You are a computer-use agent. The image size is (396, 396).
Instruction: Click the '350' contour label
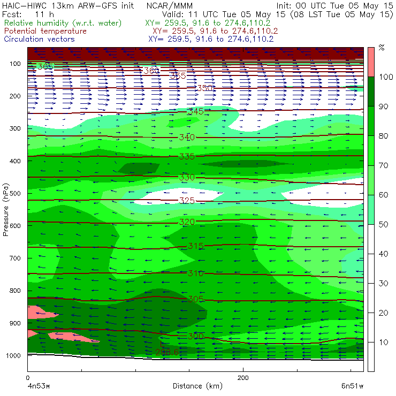(x=205, y=88)
